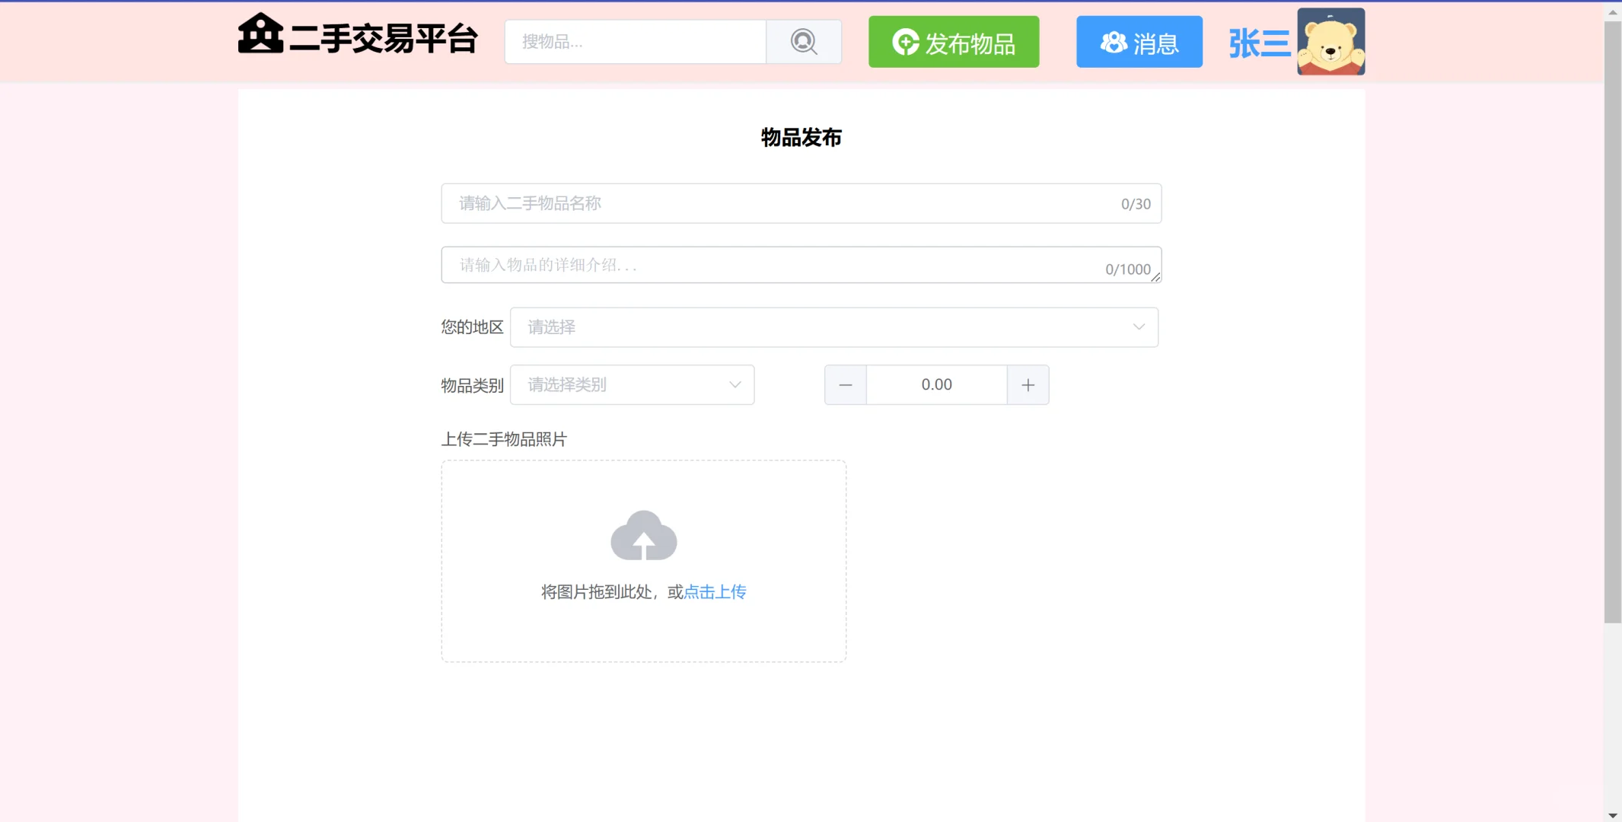
Task: Focus the item name input field
Action: [761, 203]
